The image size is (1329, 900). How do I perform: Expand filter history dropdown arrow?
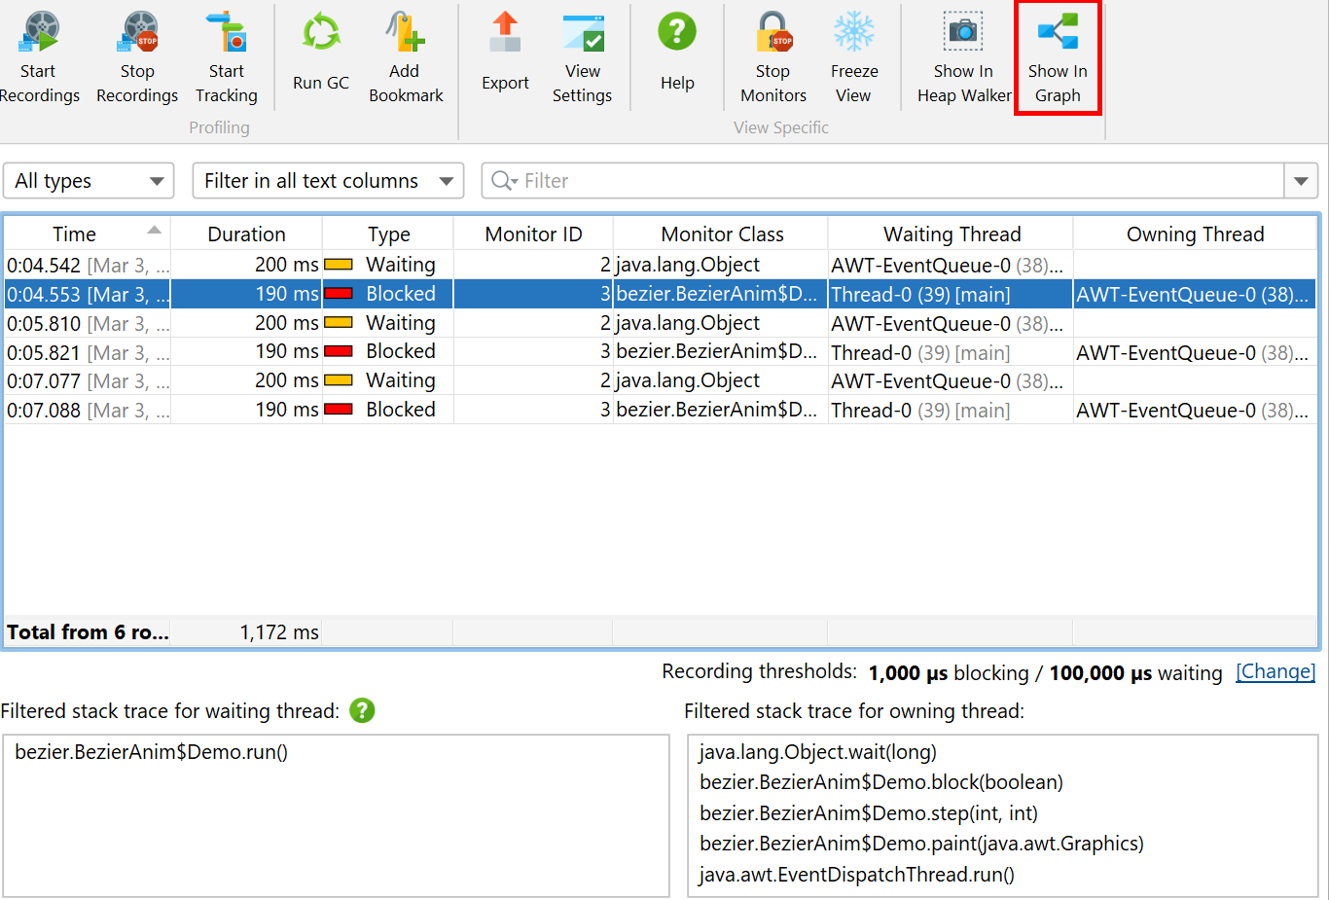pos(1301,181)
